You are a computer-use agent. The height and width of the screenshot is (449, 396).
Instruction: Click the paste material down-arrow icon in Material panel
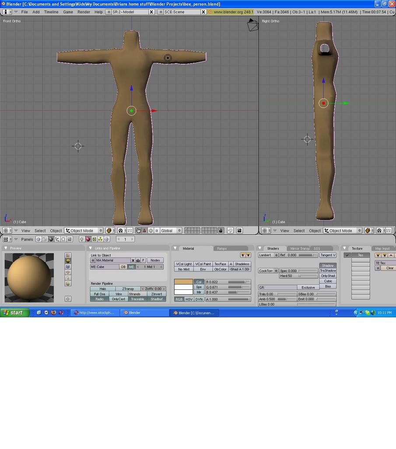[248, 255]
